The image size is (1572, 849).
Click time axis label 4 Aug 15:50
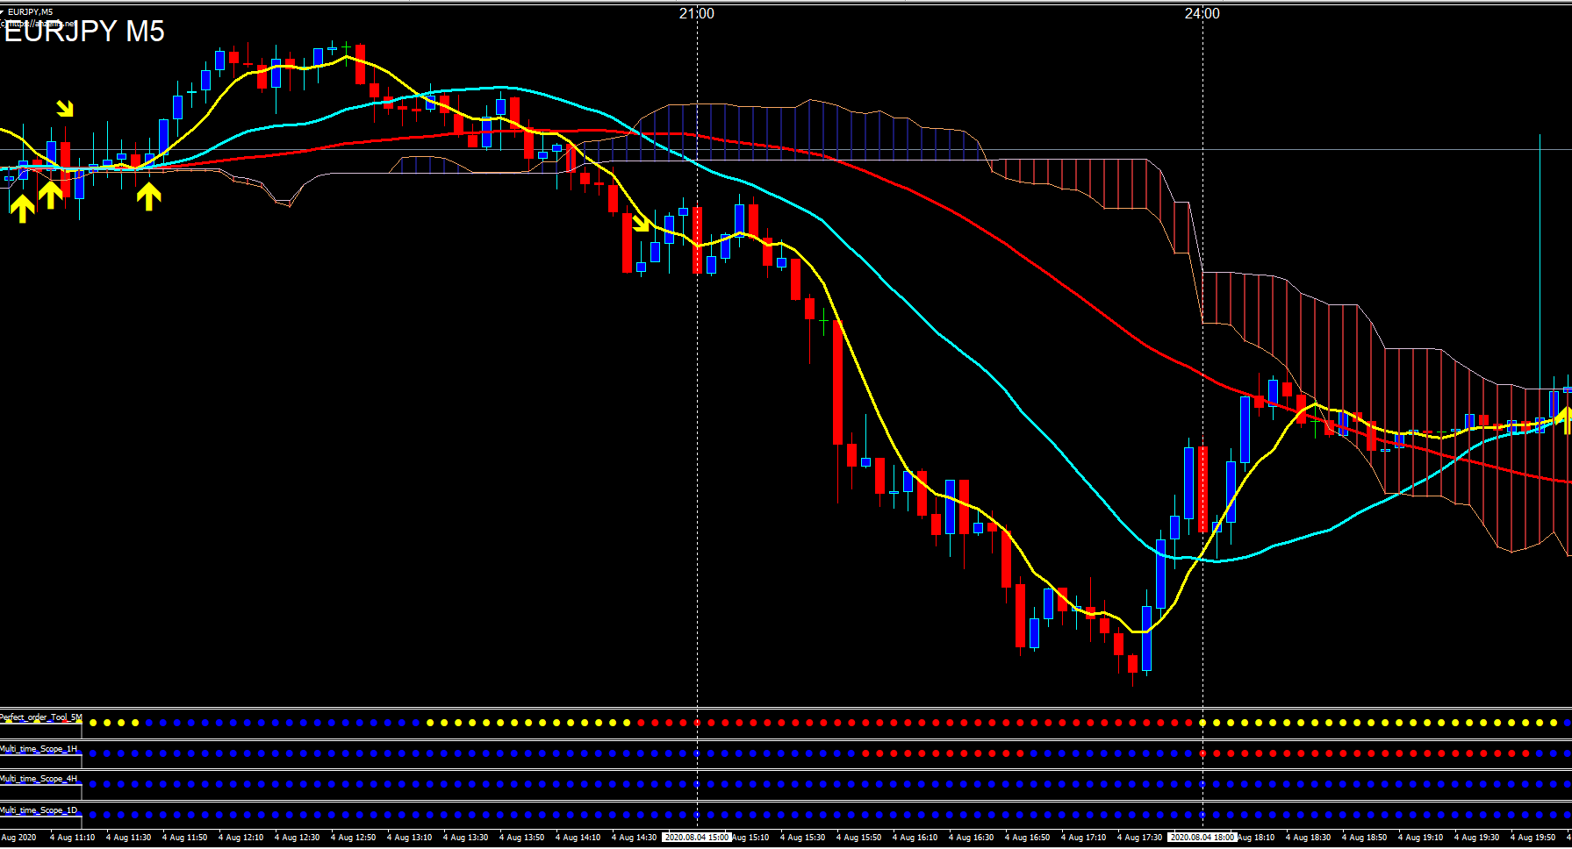pyautogui.click(x=858, y=838)
